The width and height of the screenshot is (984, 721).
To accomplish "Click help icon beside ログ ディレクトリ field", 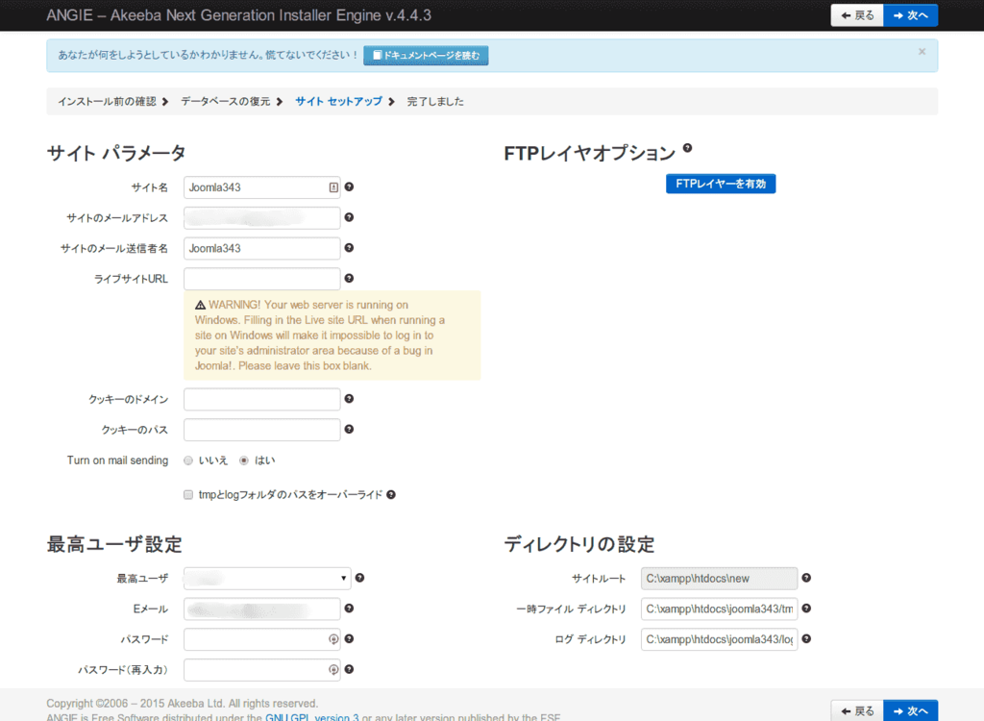I will click(806, 639).
